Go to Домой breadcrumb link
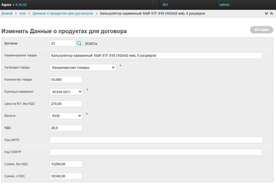 7,13
